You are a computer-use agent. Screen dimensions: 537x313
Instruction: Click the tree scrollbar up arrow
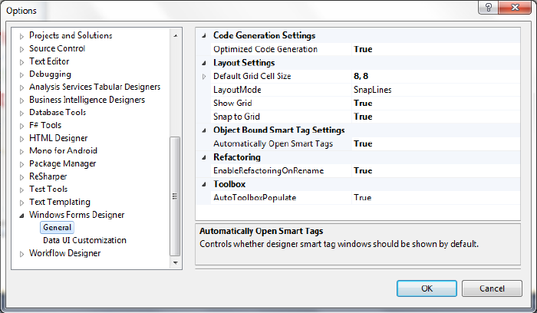coord(176,35)
